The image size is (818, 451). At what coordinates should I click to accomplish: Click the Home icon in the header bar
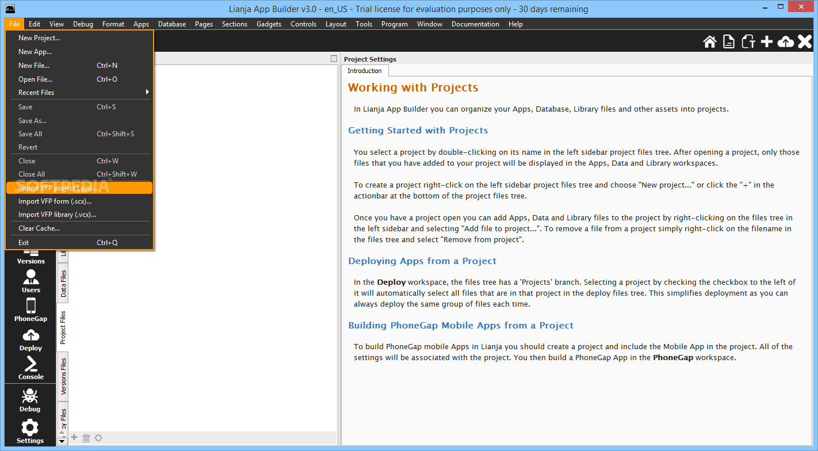(710, 41)
